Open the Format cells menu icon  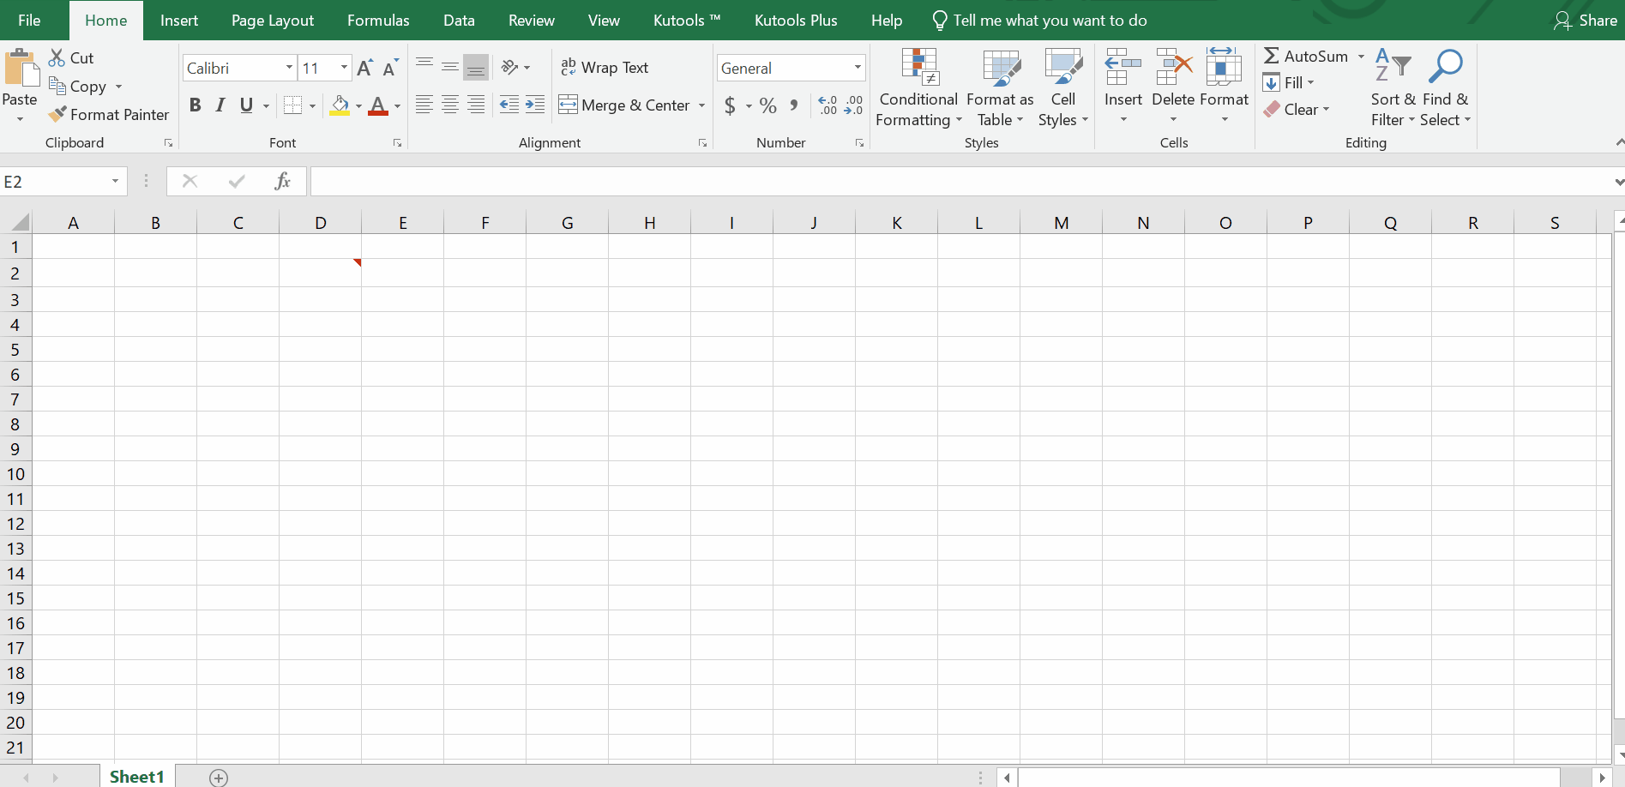pos(1224,67)
